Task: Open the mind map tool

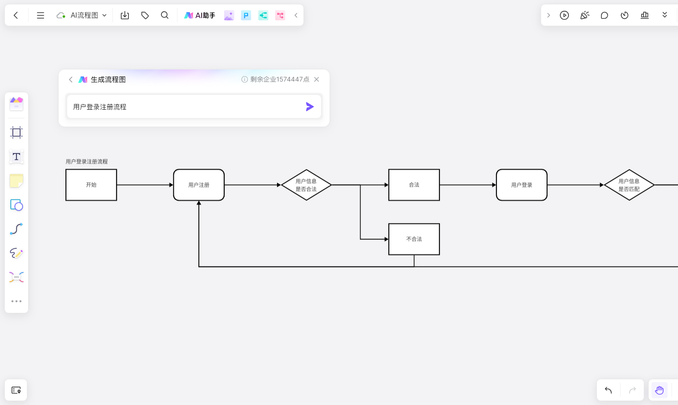Action: [16, 277]
